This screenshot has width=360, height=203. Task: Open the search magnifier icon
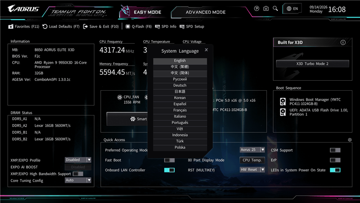click(275, 9)
